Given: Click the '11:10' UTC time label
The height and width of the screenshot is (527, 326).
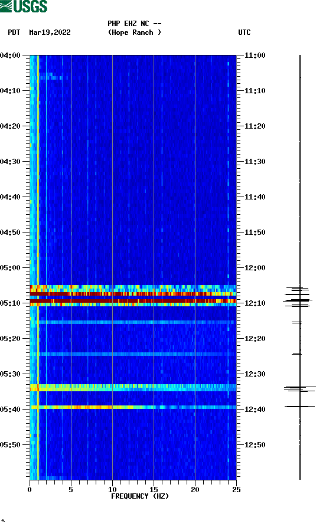Looking at the screenshot, I should (x=255, y=90).
